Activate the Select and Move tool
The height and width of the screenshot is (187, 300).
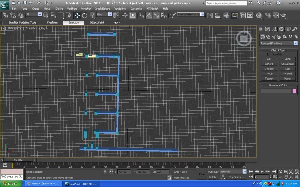[77, 15]
